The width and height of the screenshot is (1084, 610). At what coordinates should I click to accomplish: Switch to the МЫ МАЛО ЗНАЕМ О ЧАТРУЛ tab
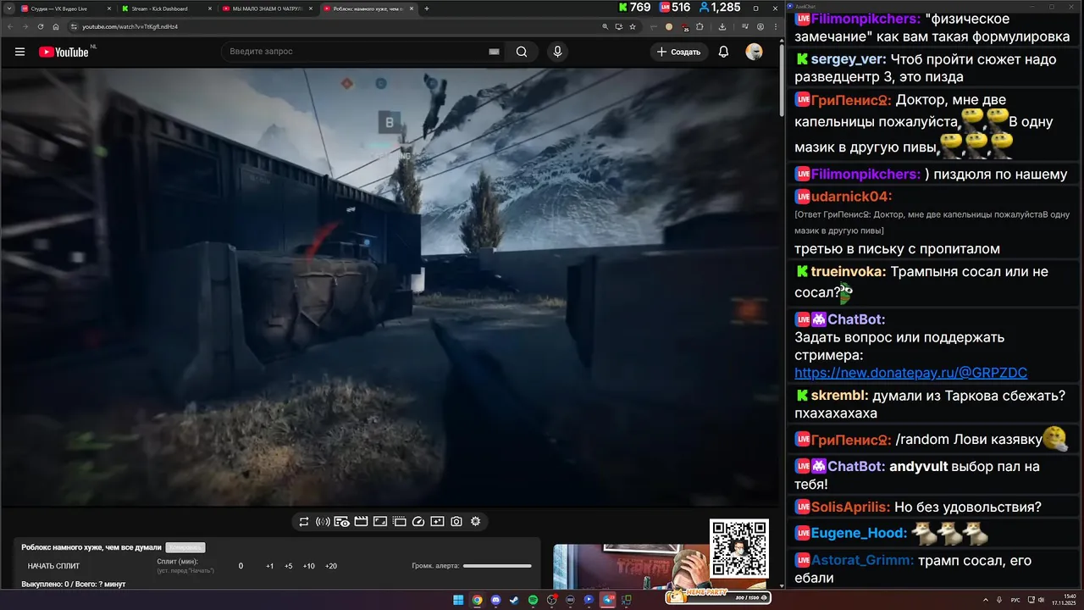click(x=267, y=8)
